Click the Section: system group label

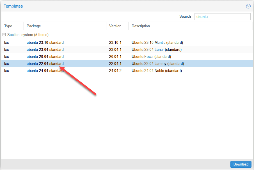click(x=28, y=35)
